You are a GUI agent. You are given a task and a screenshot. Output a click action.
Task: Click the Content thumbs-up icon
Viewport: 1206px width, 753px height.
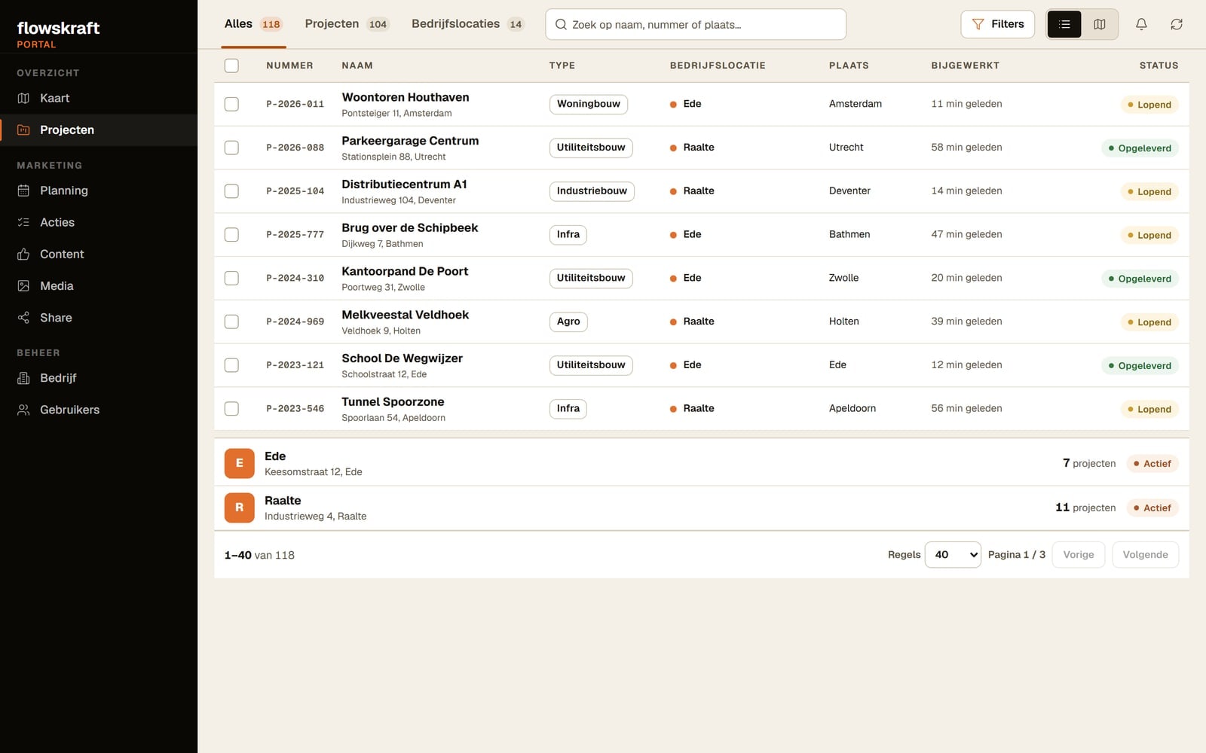tap(23, 254)
